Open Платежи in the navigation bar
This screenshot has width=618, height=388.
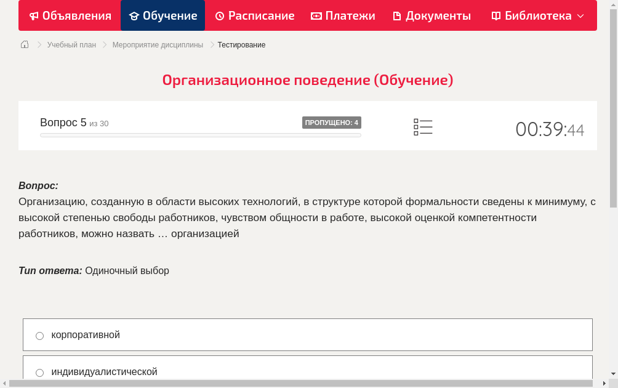coord(343,15)
